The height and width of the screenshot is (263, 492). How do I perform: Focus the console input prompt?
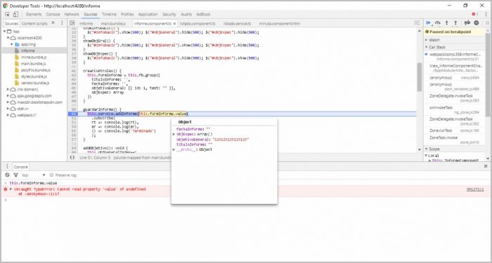[x=248, y=200]
